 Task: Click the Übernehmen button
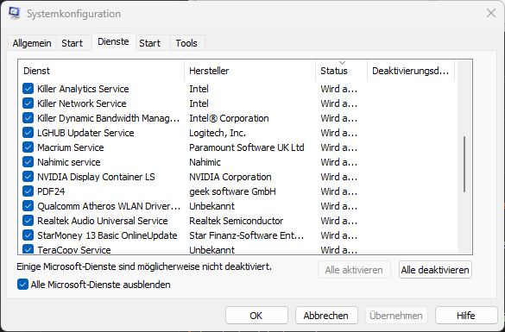tap(396, 316)
